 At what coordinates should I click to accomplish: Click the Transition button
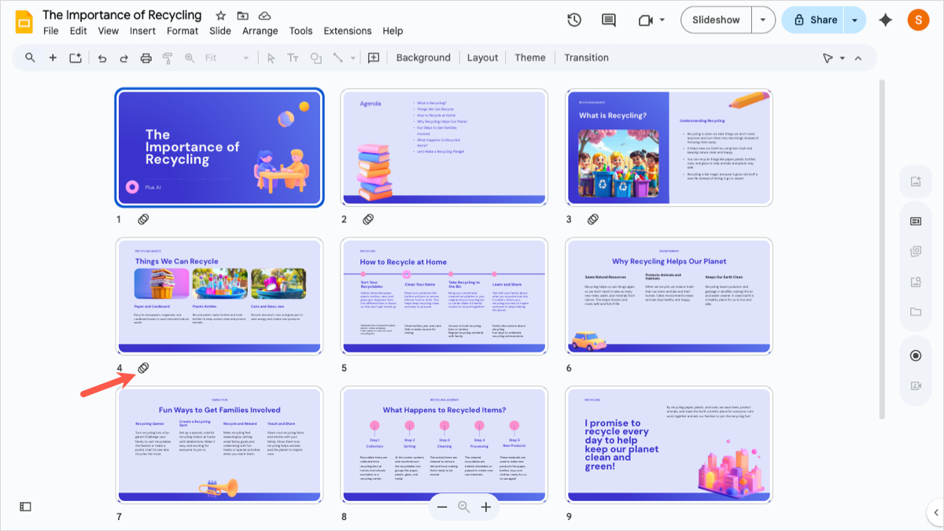pos(586,57)
